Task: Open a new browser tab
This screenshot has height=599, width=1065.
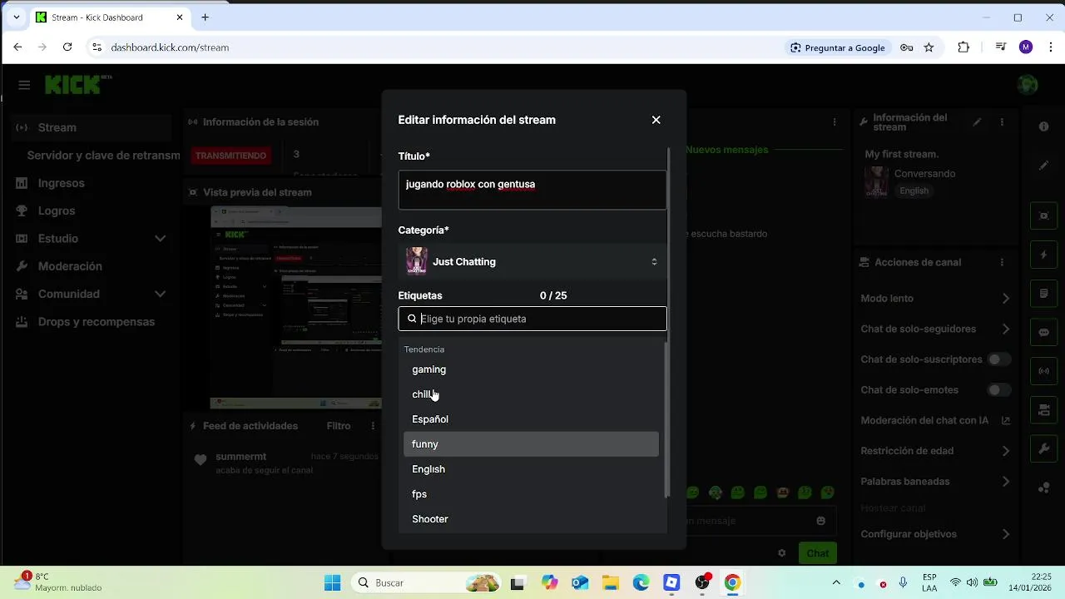Action: (205, 17)
